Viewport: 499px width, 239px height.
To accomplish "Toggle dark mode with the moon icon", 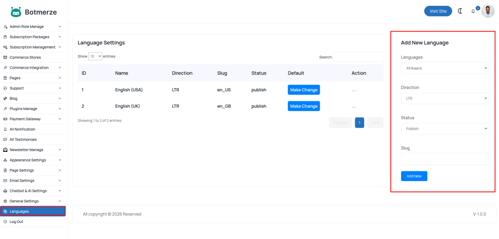I will coord(460,11).
